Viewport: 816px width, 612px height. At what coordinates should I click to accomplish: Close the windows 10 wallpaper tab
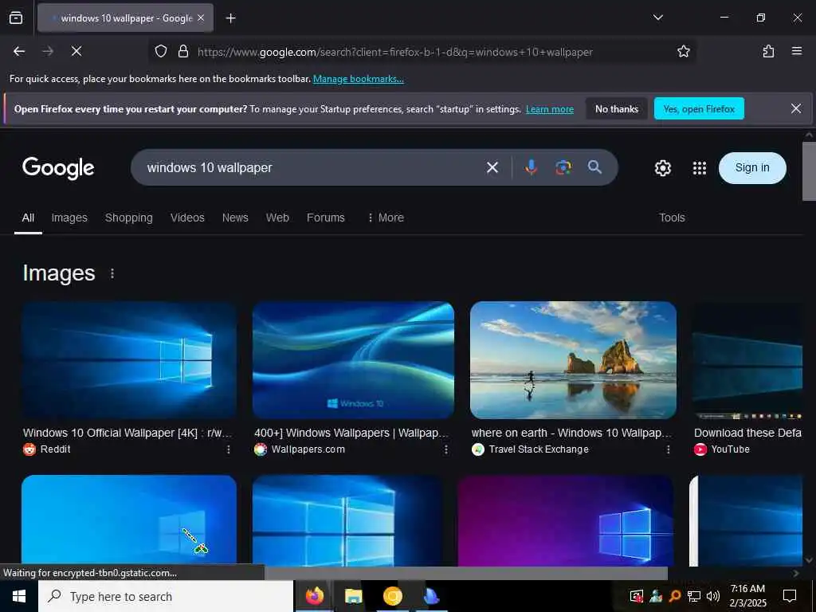[201, 18]
